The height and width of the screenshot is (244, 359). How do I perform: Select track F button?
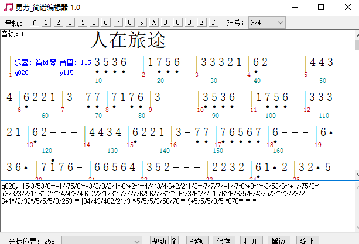tap(214, 22)
